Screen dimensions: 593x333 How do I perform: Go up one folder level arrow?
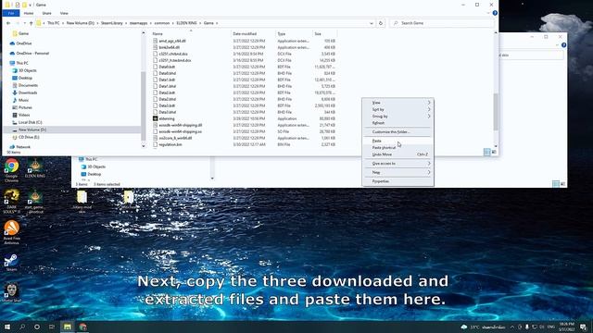coord(31,23)
